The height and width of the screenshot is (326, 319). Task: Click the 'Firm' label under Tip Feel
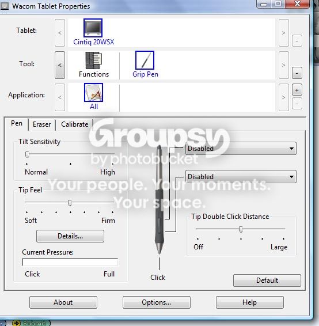click(x=108, y=221)
